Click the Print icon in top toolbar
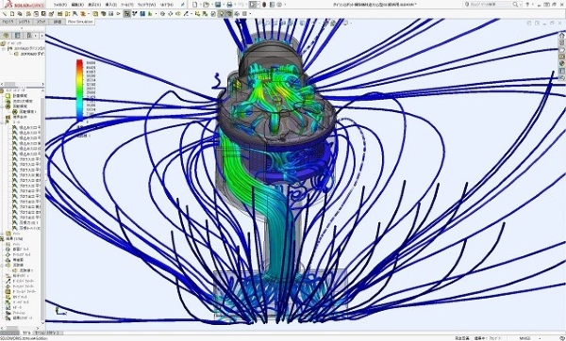Viewport: 566px width, 341px height. pyautogui.click(x=229, y=5)
